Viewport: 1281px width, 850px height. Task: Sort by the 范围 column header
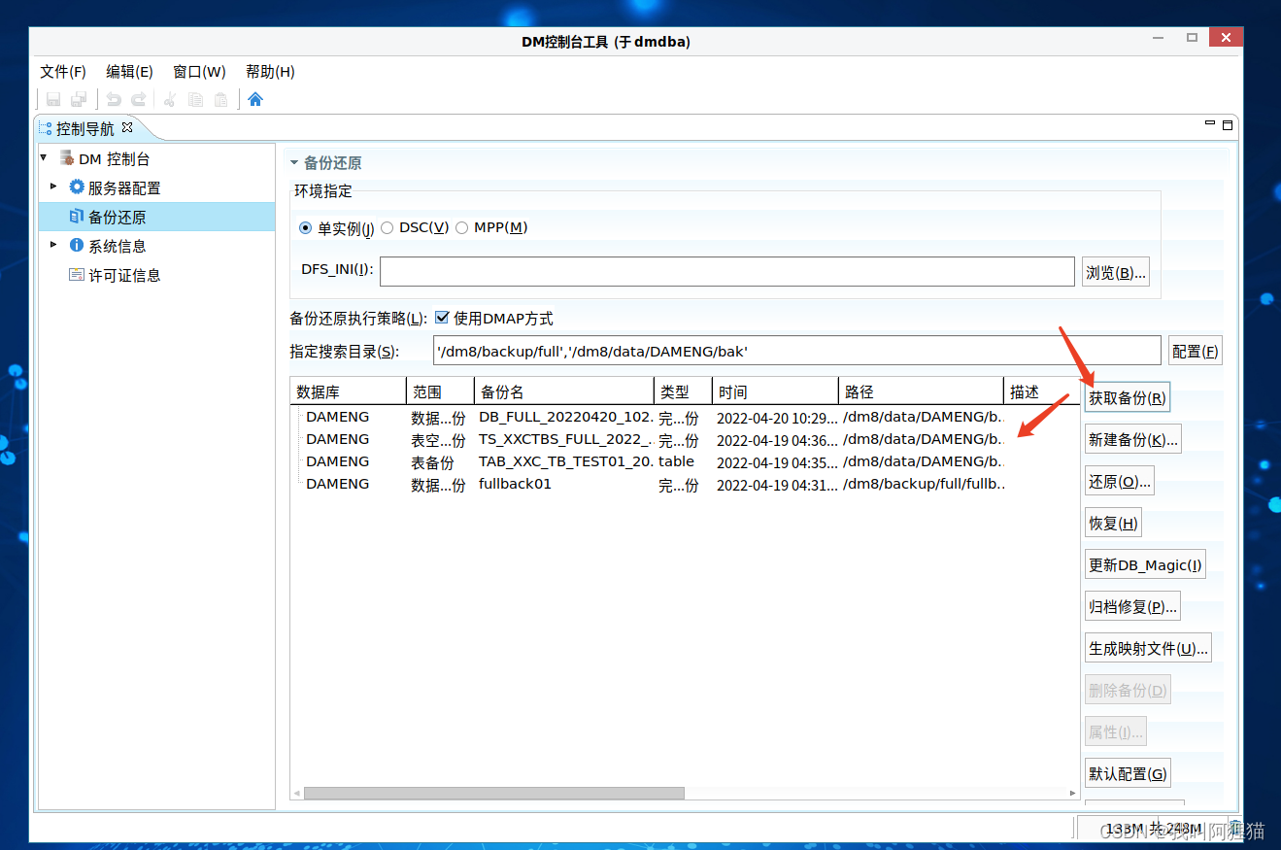[440, 391]
